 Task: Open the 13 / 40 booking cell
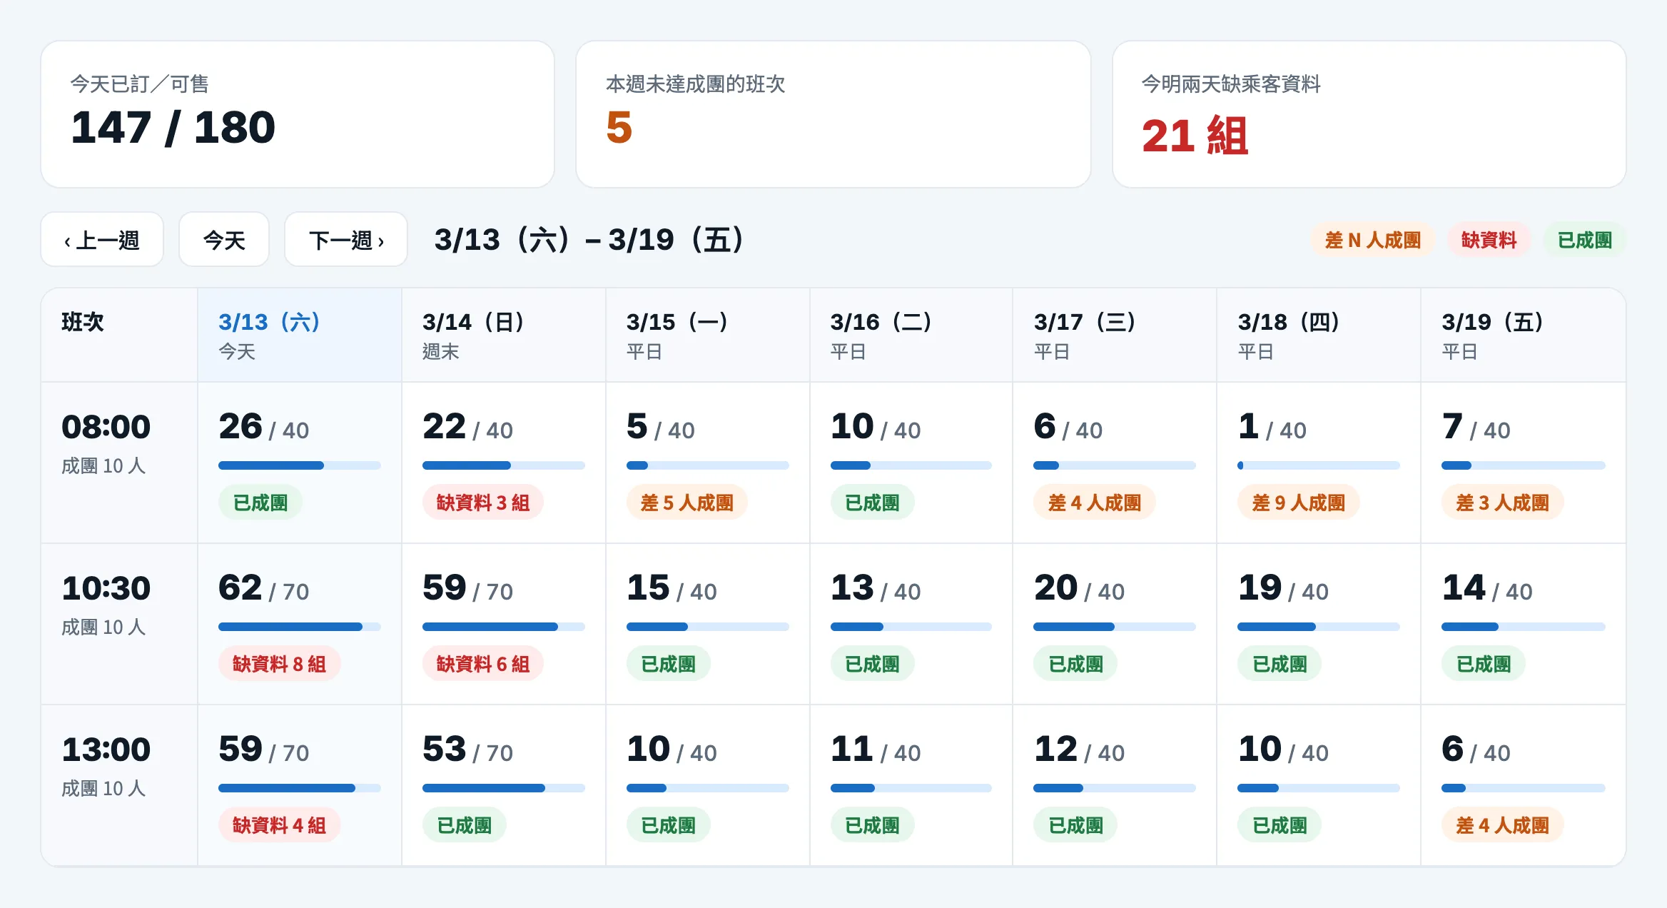tap(911, 624)
